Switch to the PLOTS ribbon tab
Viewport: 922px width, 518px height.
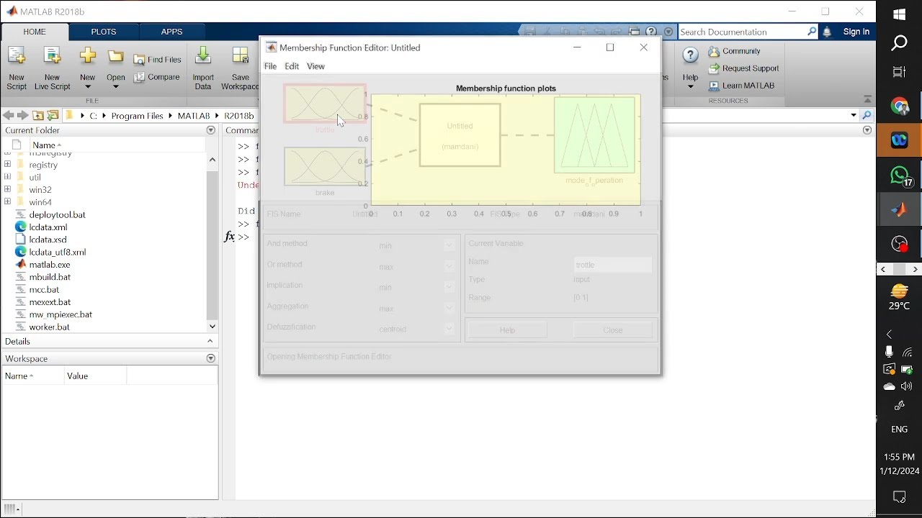[x=104, y=32]
